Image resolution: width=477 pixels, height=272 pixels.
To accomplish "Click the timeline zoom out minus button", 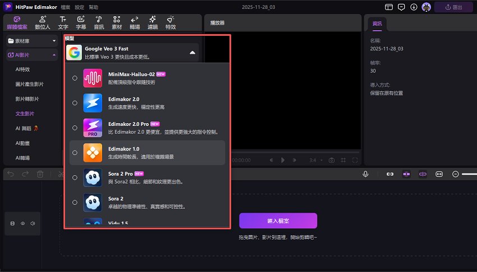I will [456, 174].
